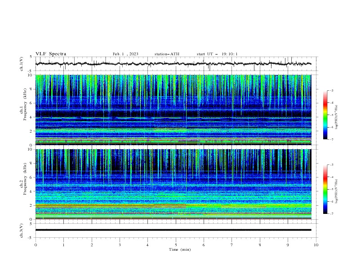Screen dimensions: 356x275
Task: Click time axis tick label "10"
Action: point(316,245)
